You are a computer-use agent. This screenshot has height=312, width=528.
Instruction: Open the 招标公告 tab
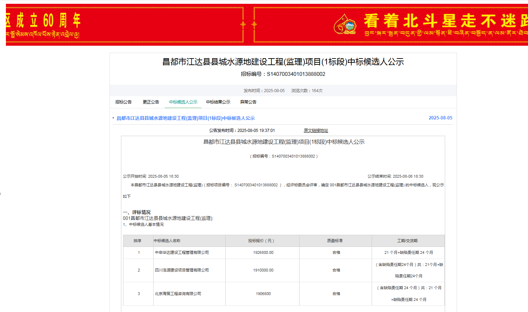123,102
